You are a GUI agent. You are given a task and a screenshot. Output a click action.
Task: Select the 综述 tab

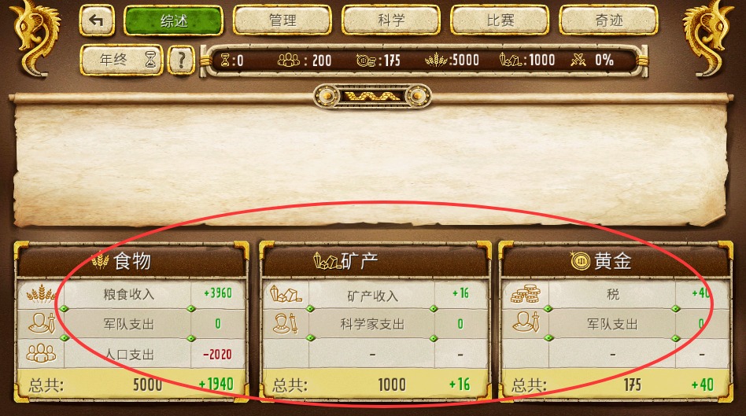(x=174, y=20)
